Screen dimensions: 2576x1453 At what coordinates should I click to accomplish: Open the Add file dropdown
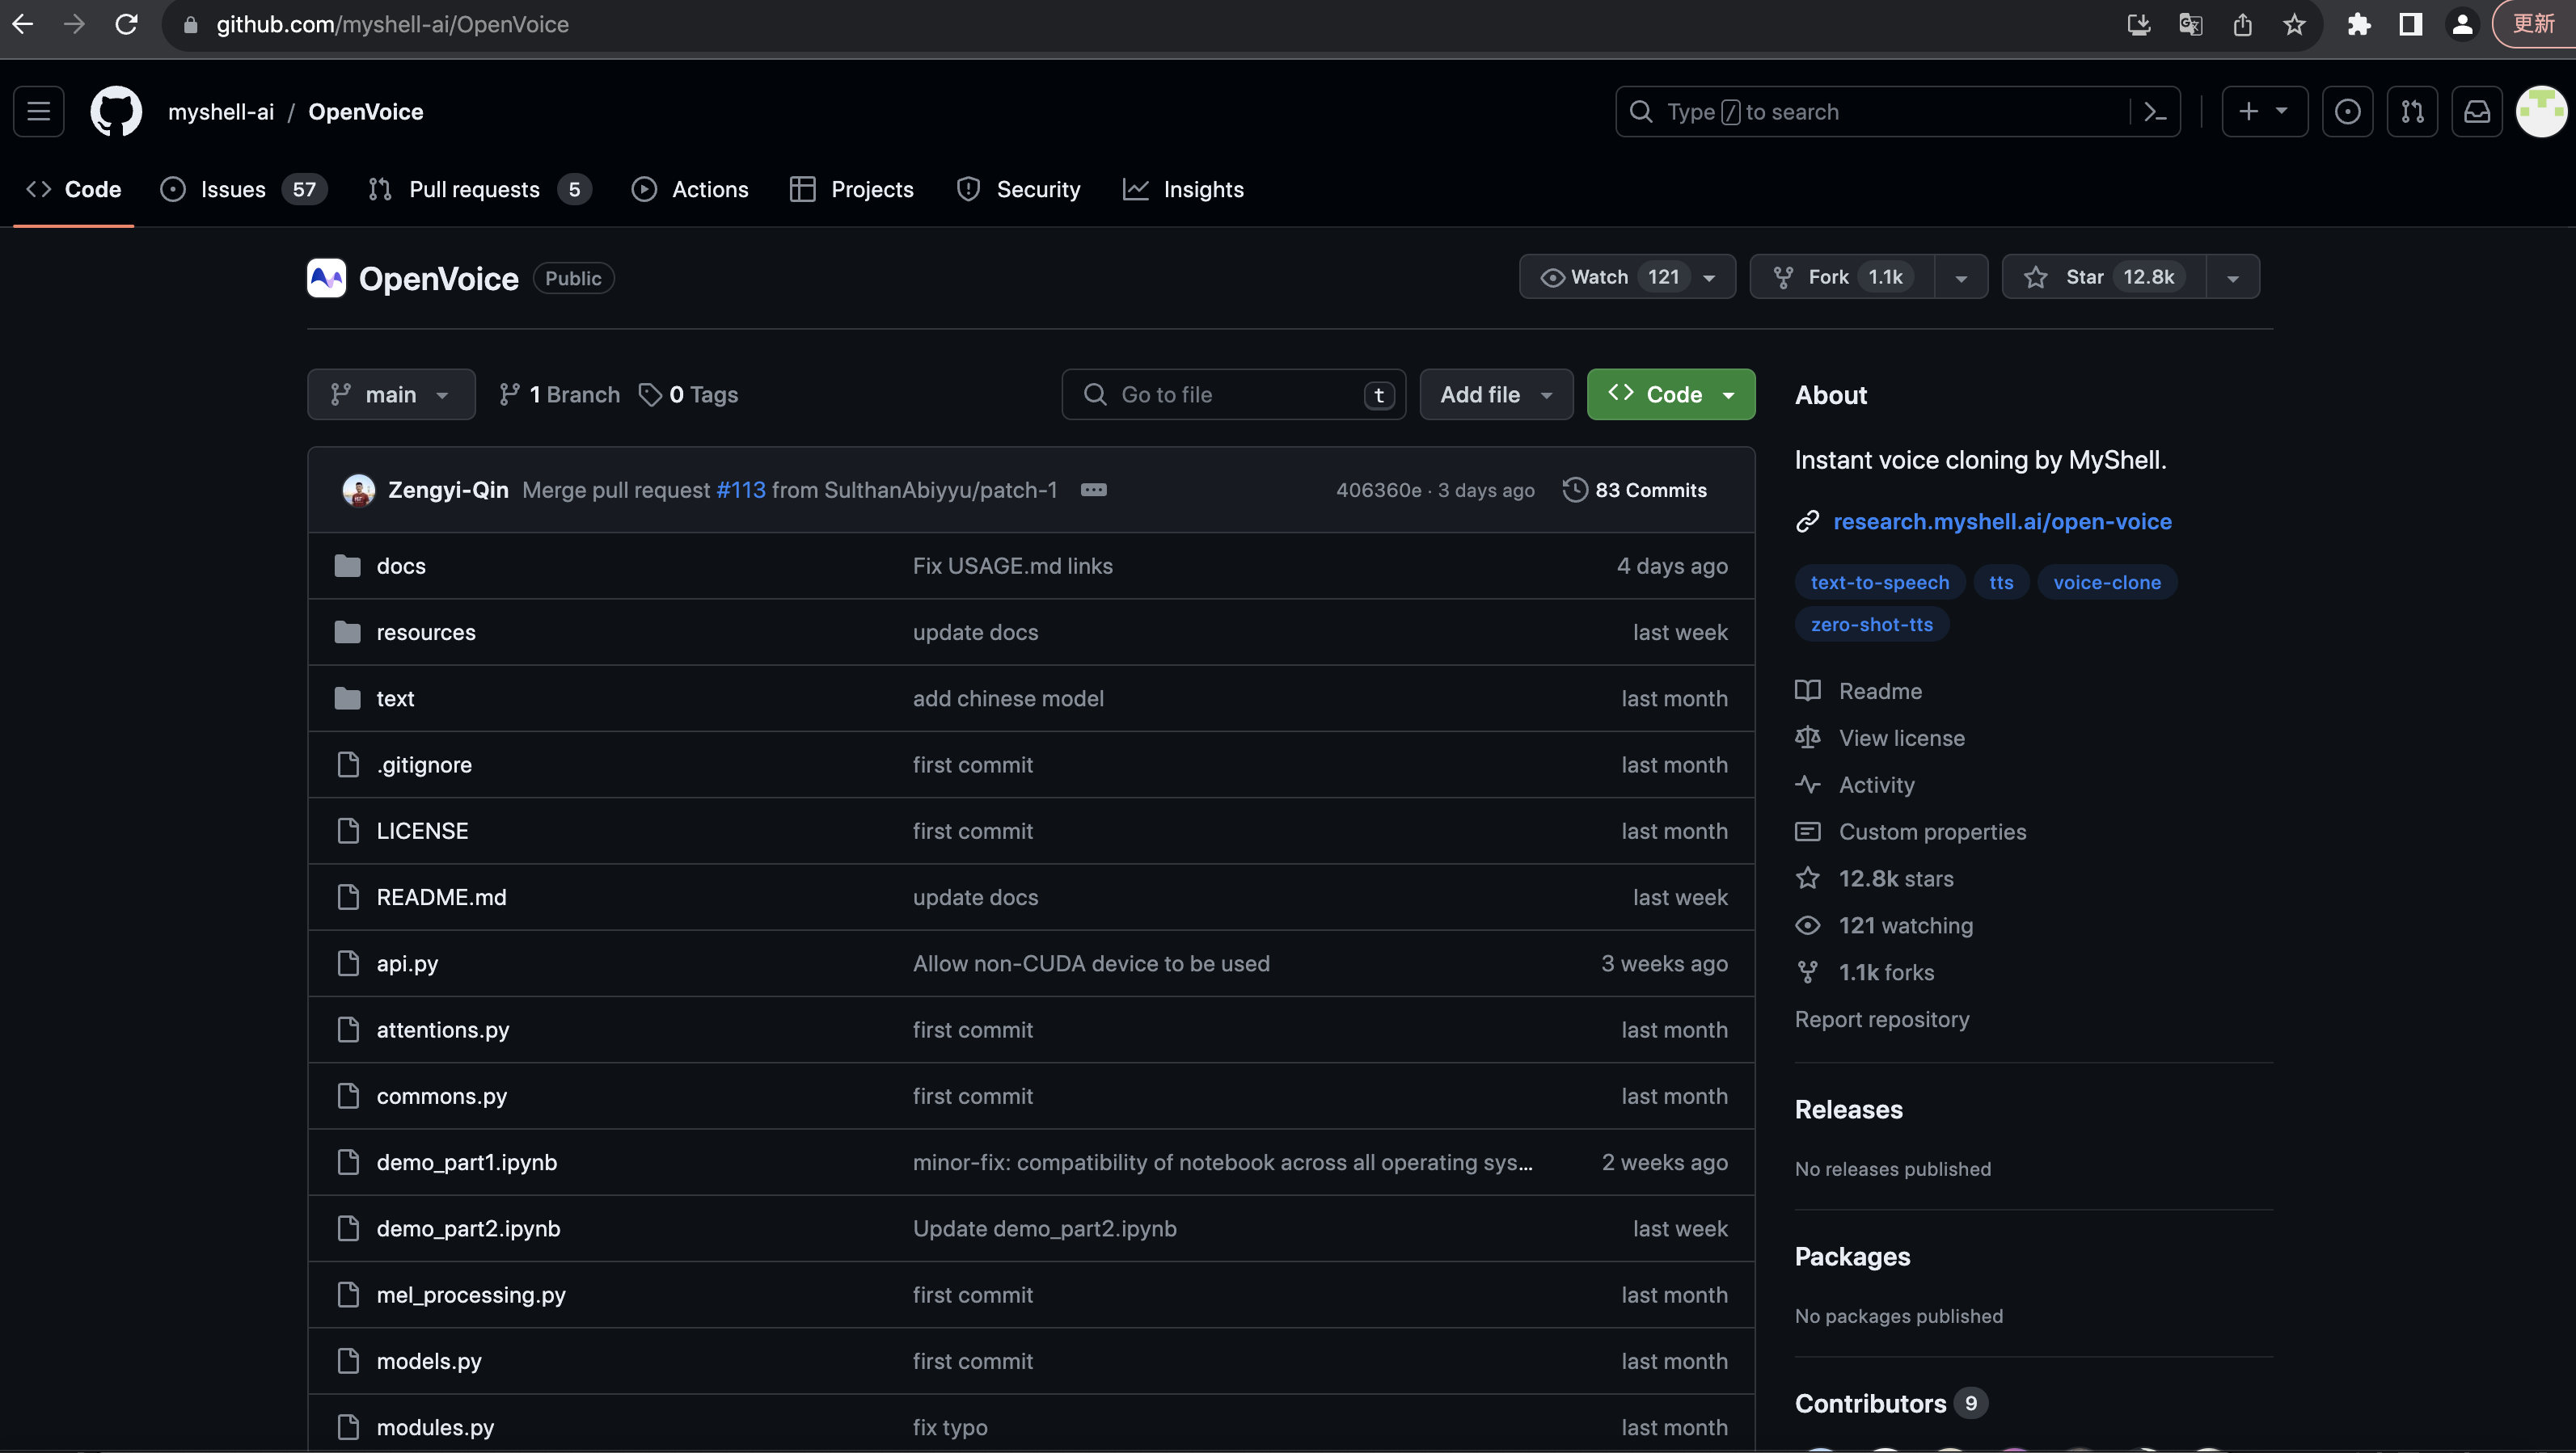coord(1495,394)
